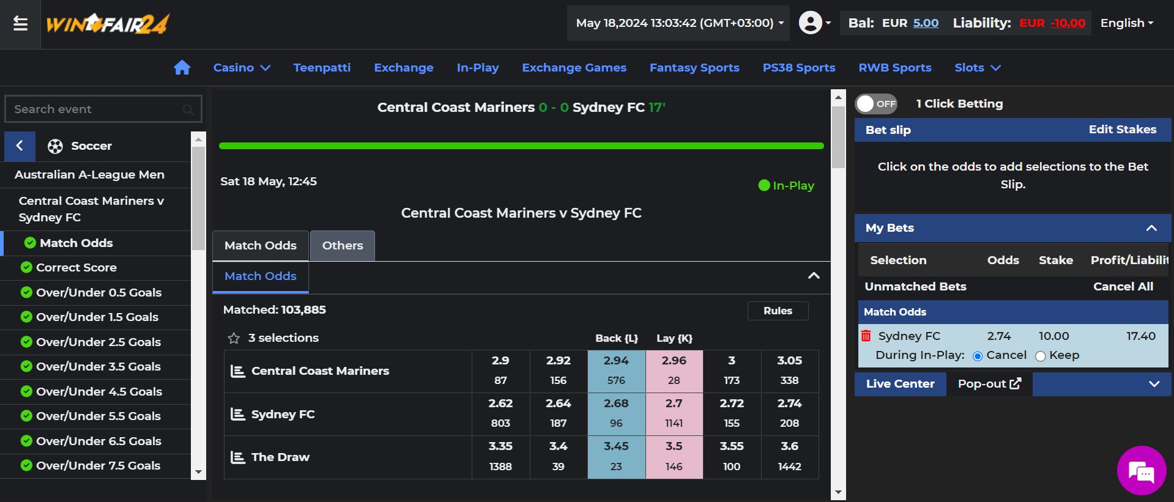Viewport: 1174px width, 502px height.
Task: Expand the Live Center panel chevron
Action: tap(1154, 384)
